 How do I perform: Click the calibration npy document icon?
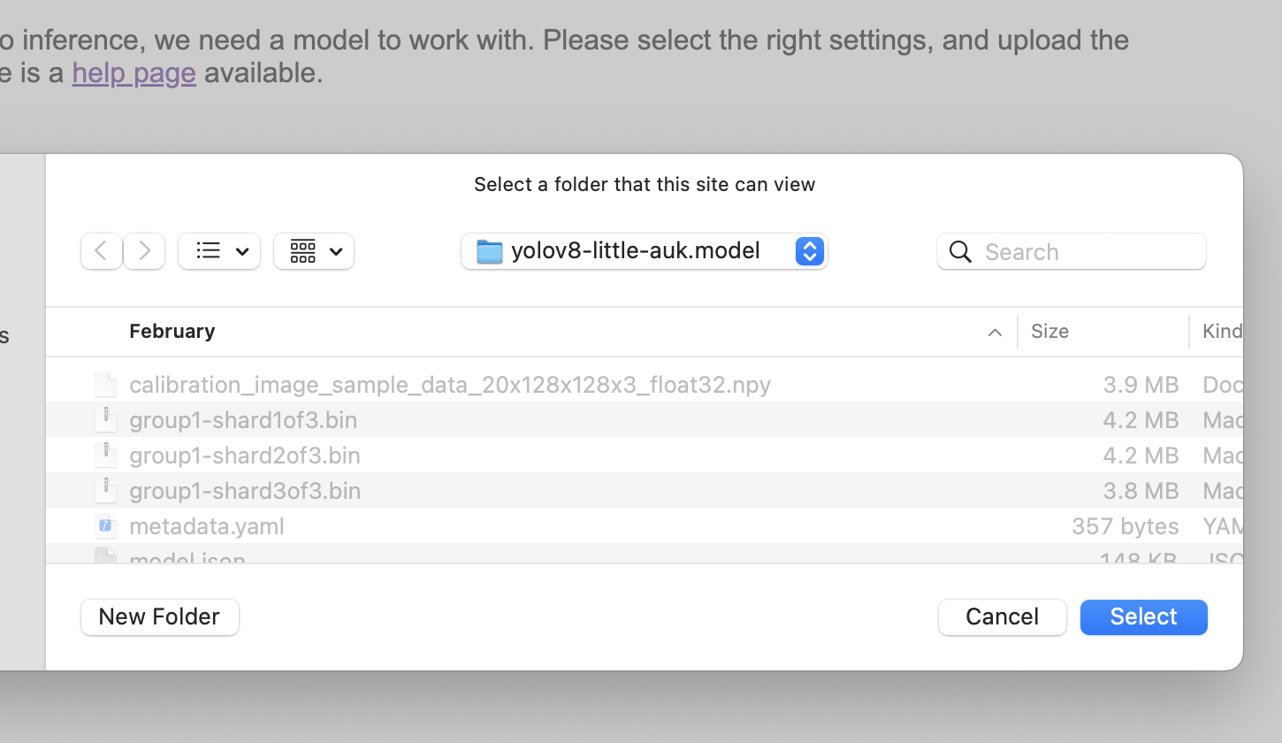coord(106,384)
